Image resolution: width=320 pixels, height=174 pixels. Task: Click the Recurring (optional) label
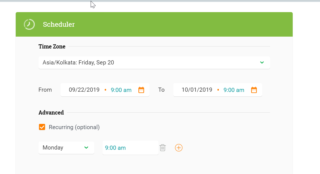point(74,127)
